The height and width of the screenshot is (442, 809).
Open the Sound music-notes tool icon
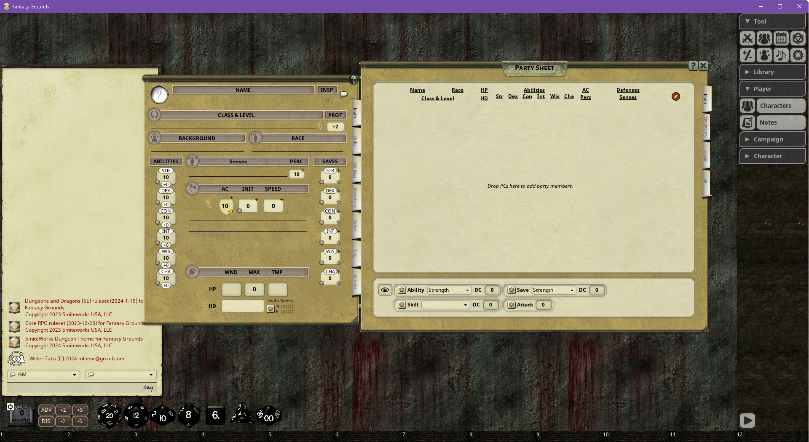point(781,55)
